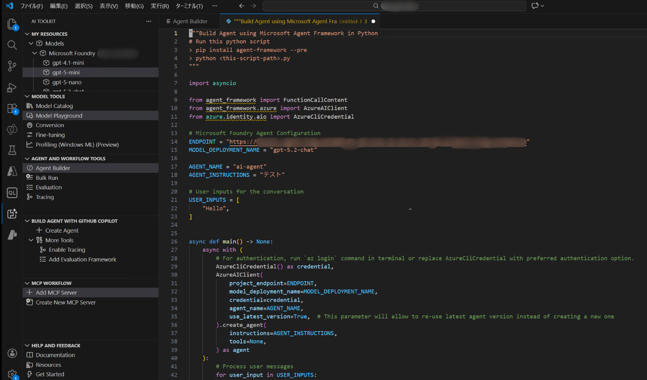Screen dimensions: 647x380
Task: Select the Testing flask icon
Action: (x=12, y=150)
